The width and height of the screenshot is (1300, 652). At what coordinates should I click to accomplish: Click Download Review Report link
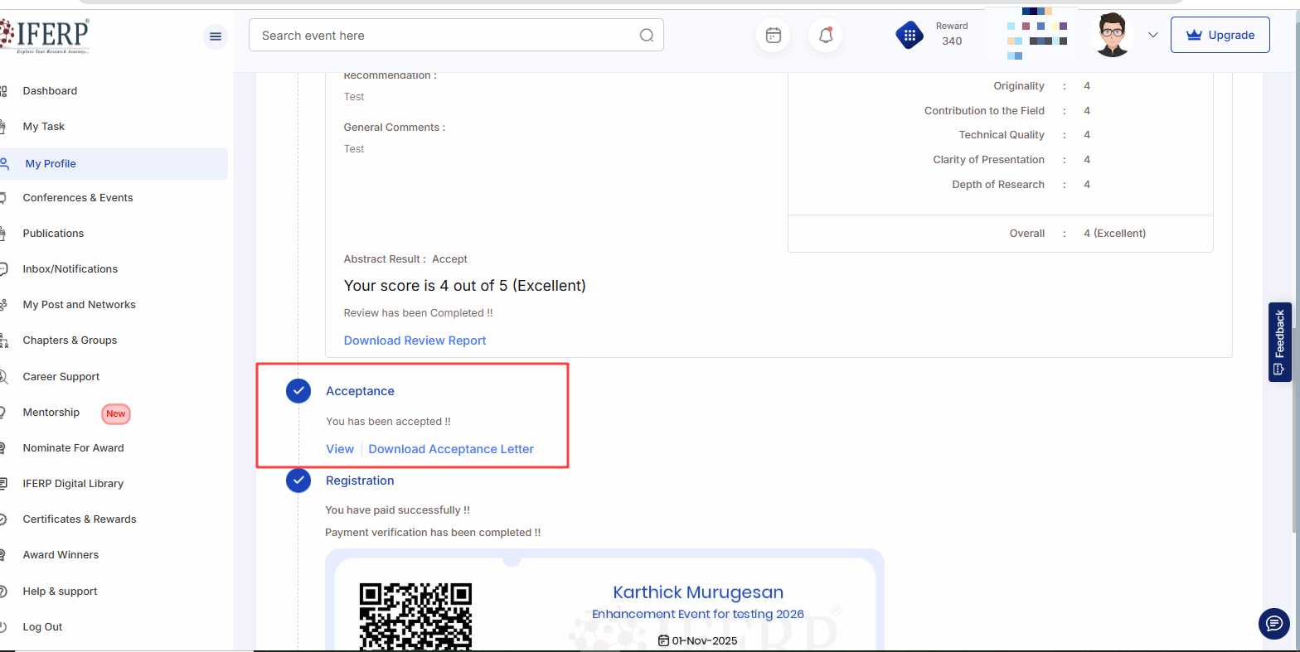[415, 340]
